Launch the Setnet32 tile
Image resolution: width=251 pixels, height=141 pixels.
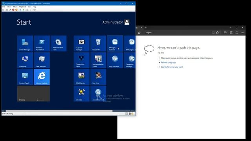coord(82,94)
